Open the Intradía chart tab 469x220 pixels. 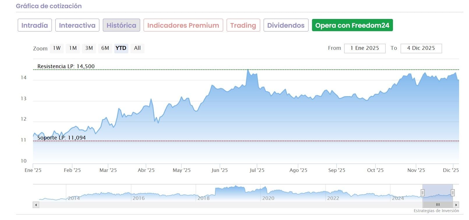pos(35,25)
